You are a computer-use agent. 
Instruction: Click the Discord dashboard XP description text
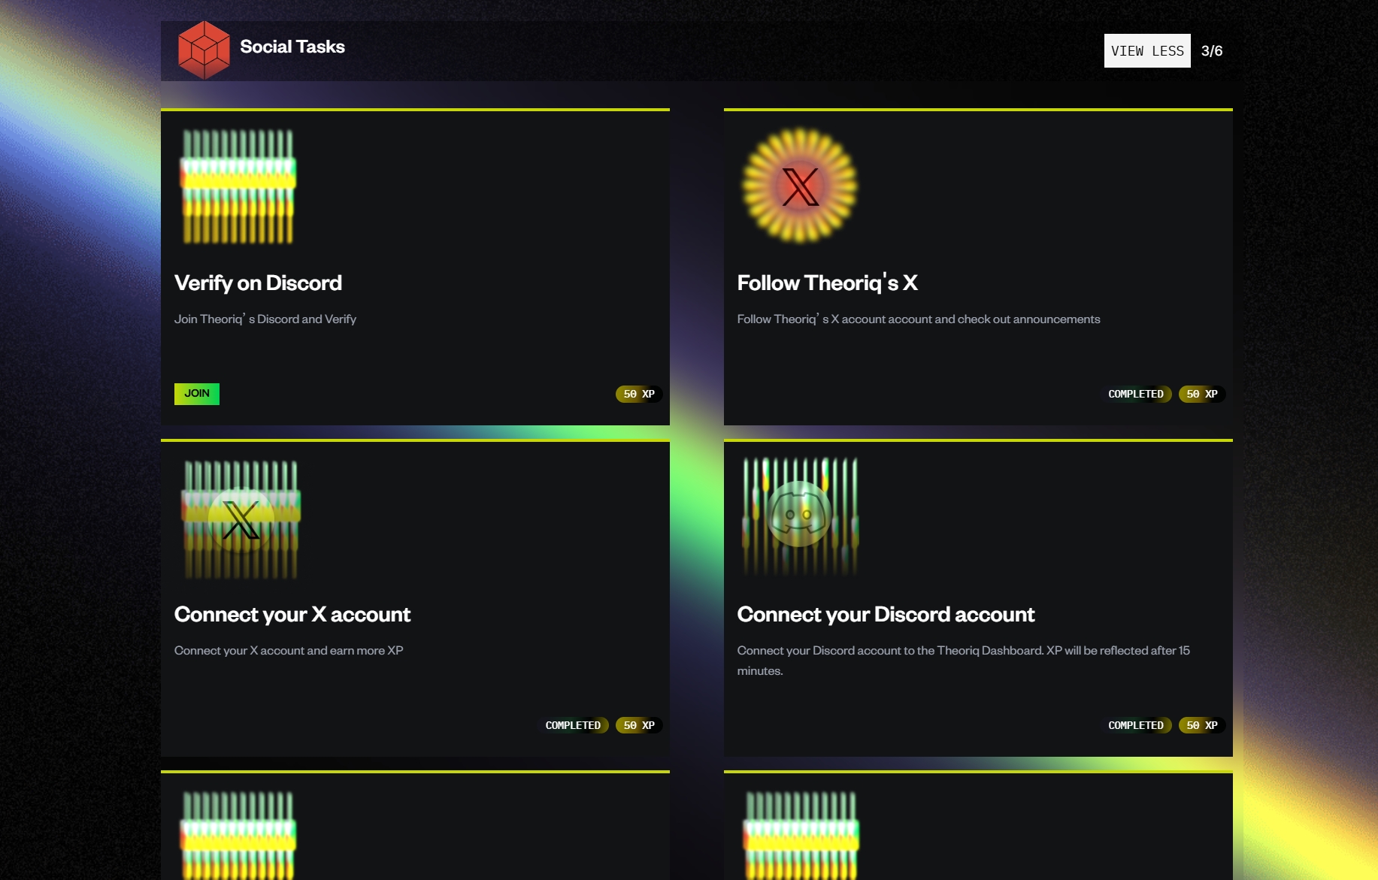tap(963, 661)
